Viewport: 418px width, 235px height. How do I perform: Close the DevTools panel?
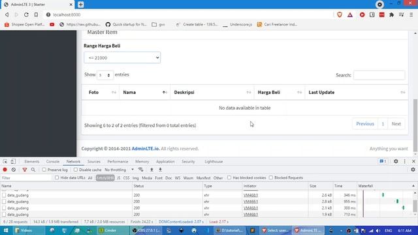coord(413,161)
